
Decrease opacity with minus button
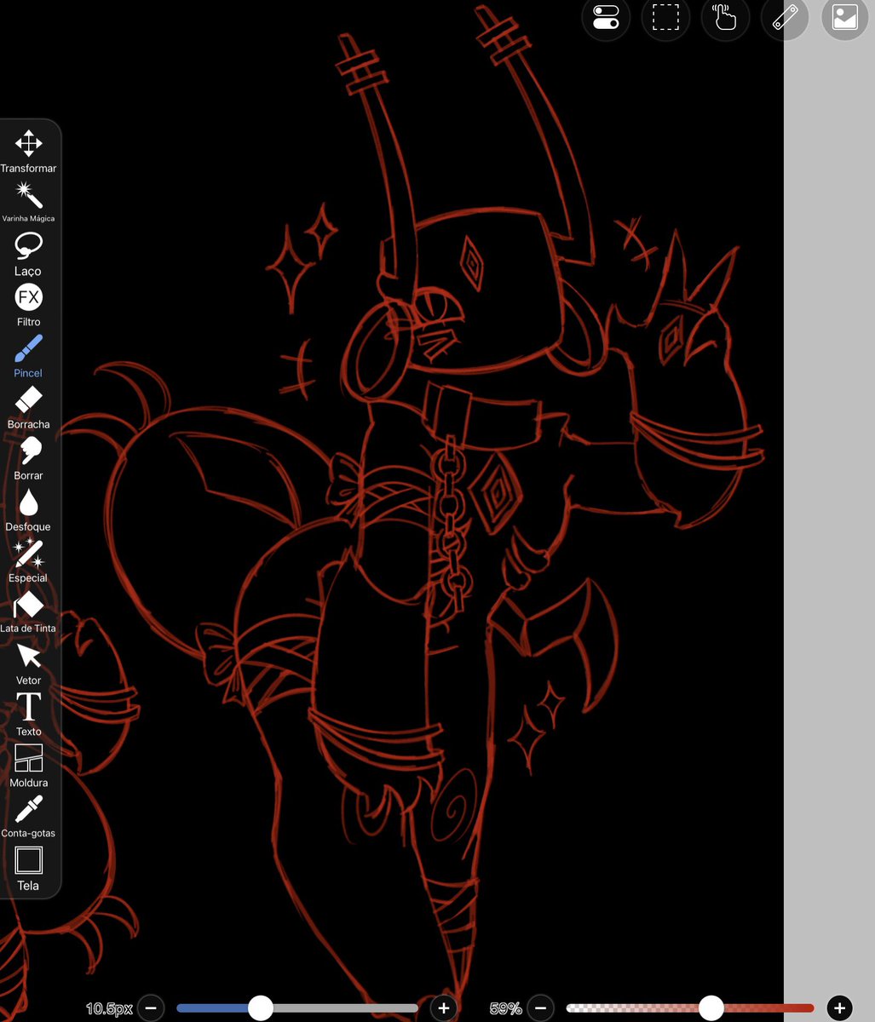tap(539, 1008)
